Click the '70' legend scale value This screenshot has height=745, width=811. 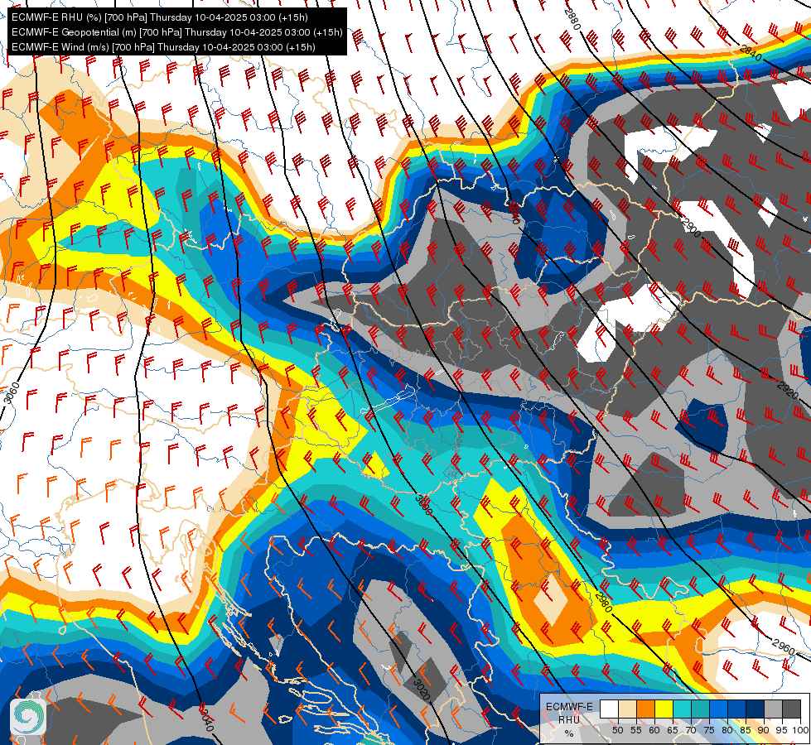point(691,730)
